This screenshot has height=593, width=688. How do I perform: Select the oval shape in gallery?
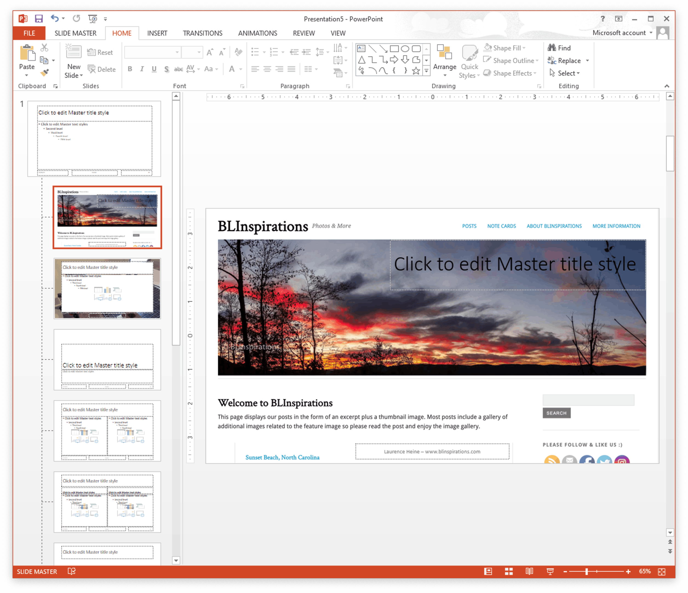(405, 49)
